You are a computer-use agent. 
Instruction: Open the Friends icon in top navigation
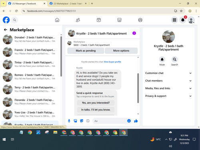click(78, 20)
